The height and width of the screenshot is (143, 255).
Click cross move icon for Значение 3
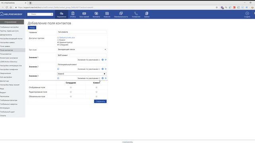point(106,78)
